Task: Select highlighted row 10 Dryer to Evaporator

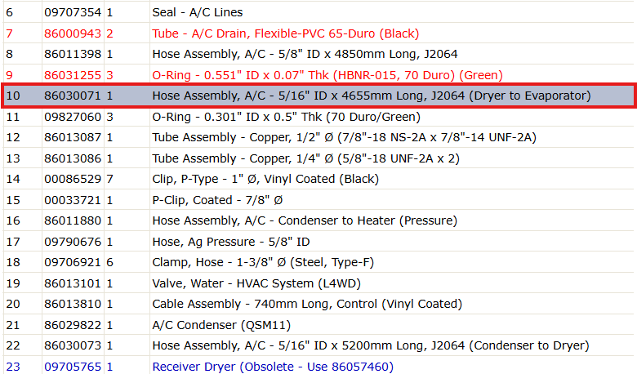Action: (x=318, y=96)
